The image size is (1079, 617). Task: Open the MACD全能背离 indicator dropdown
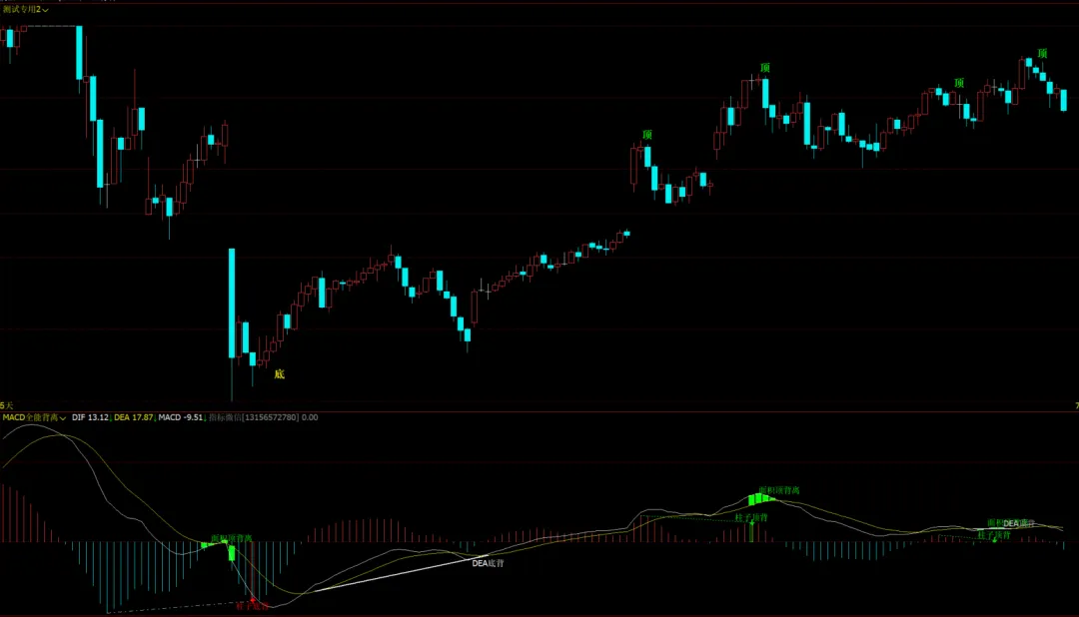34,417
